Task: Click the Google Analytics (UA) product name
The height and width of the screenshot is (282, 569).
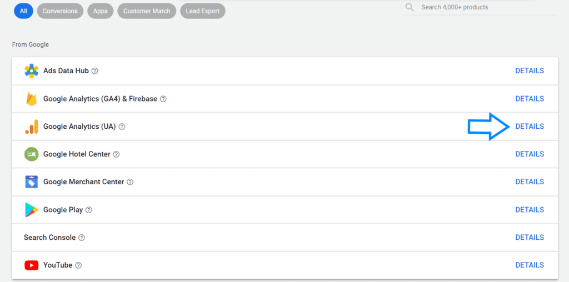Action: click(x=79, y=127)
